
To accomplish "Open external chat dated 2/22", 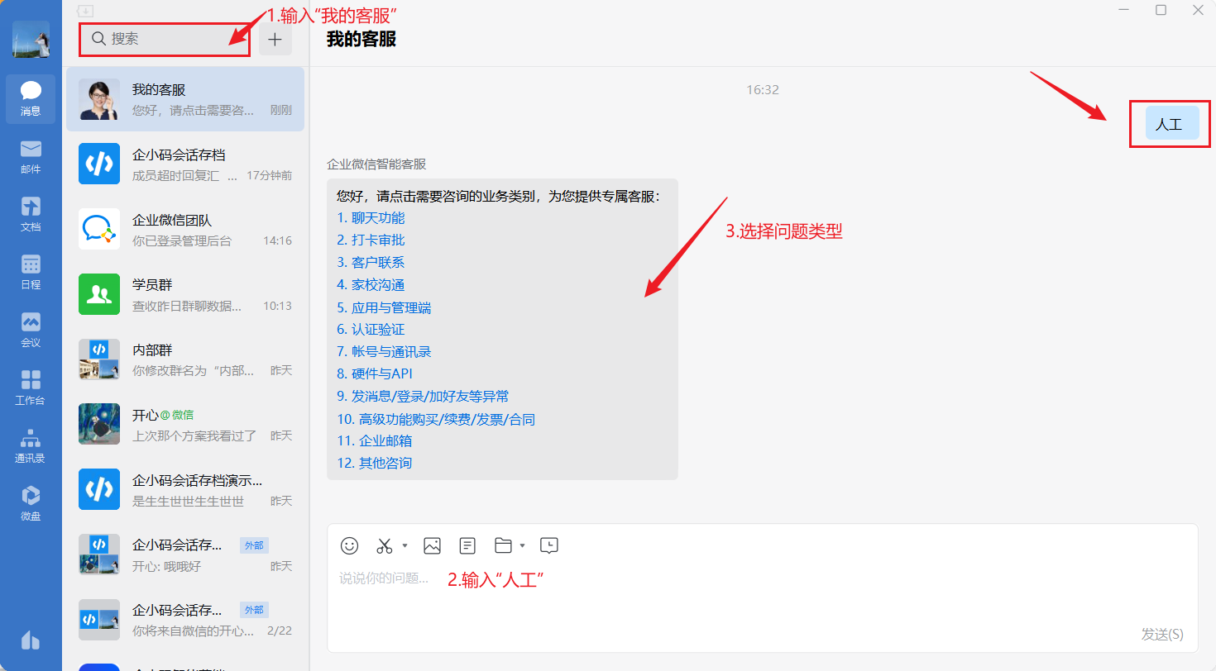I will (185, 620).
